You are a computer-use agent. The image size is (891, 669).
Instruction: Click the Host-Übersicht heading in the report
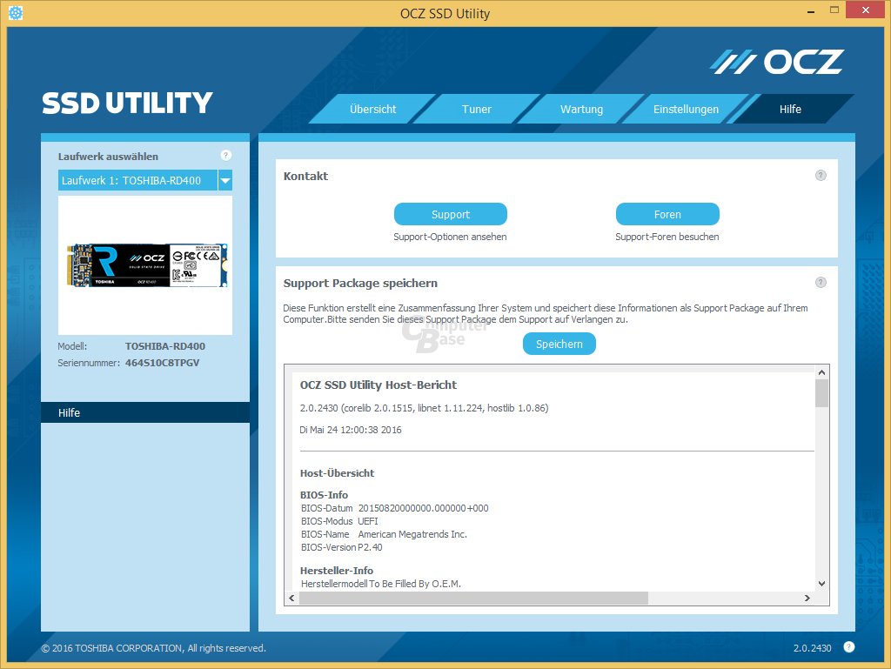[x=337, y=473]
